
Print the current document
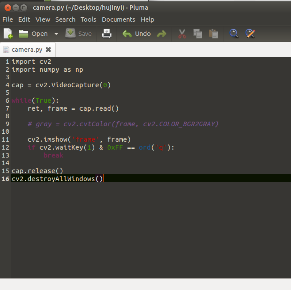point(106,33)
